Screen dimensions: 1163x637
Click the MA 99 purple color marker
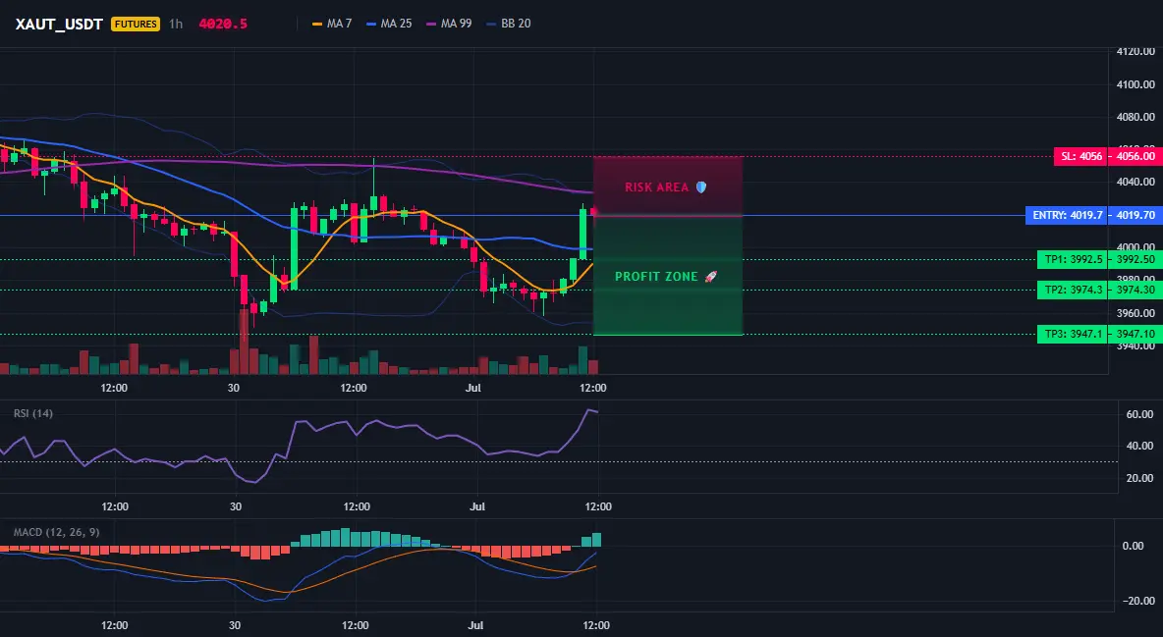click(x=431, y=24)
